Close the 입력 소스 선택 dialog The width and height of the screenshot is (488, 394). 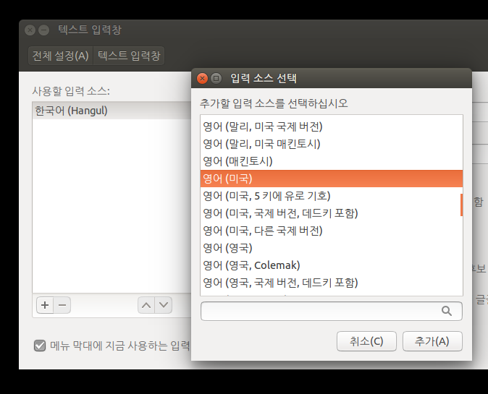click(202, 79)
